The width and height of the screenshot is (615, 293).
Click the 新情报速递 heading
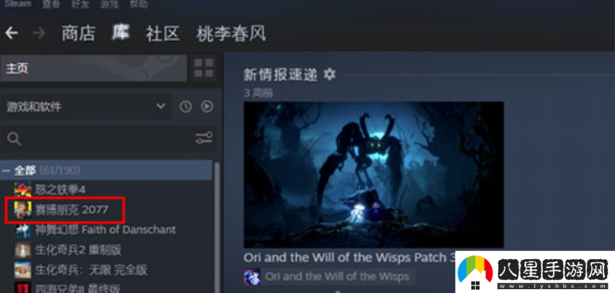(x=280, y=74)
